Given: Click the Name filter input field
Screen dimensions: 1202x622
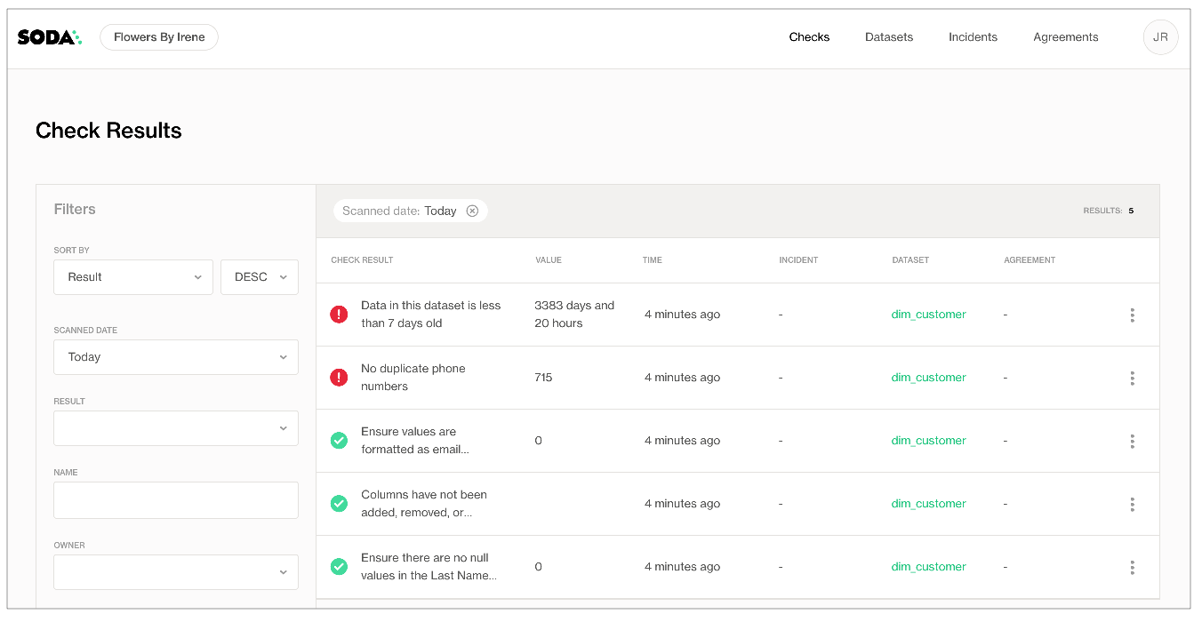Looking at the screenshot, I should coord(176,500).
